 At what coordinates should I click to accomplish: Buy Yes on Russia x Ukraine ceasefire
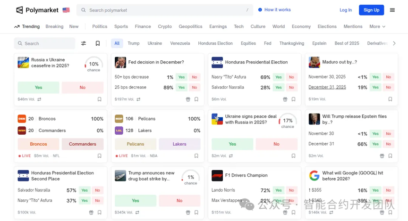[x=39, y=88]
